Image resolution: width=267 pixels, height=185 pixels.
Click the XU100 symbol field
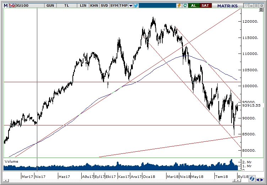click(30, 6)
